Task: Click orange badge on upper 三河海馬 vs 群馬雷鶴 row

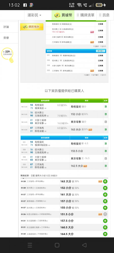Action: click(x=92, y=42)
